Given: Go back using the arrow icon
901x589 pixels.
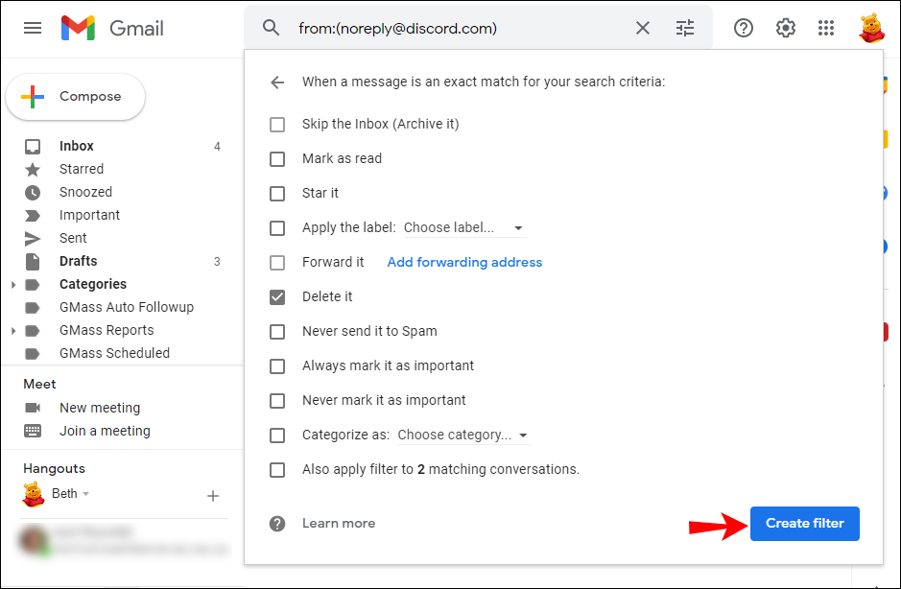Looking at the screenshot, I should (x=277, y=82).
